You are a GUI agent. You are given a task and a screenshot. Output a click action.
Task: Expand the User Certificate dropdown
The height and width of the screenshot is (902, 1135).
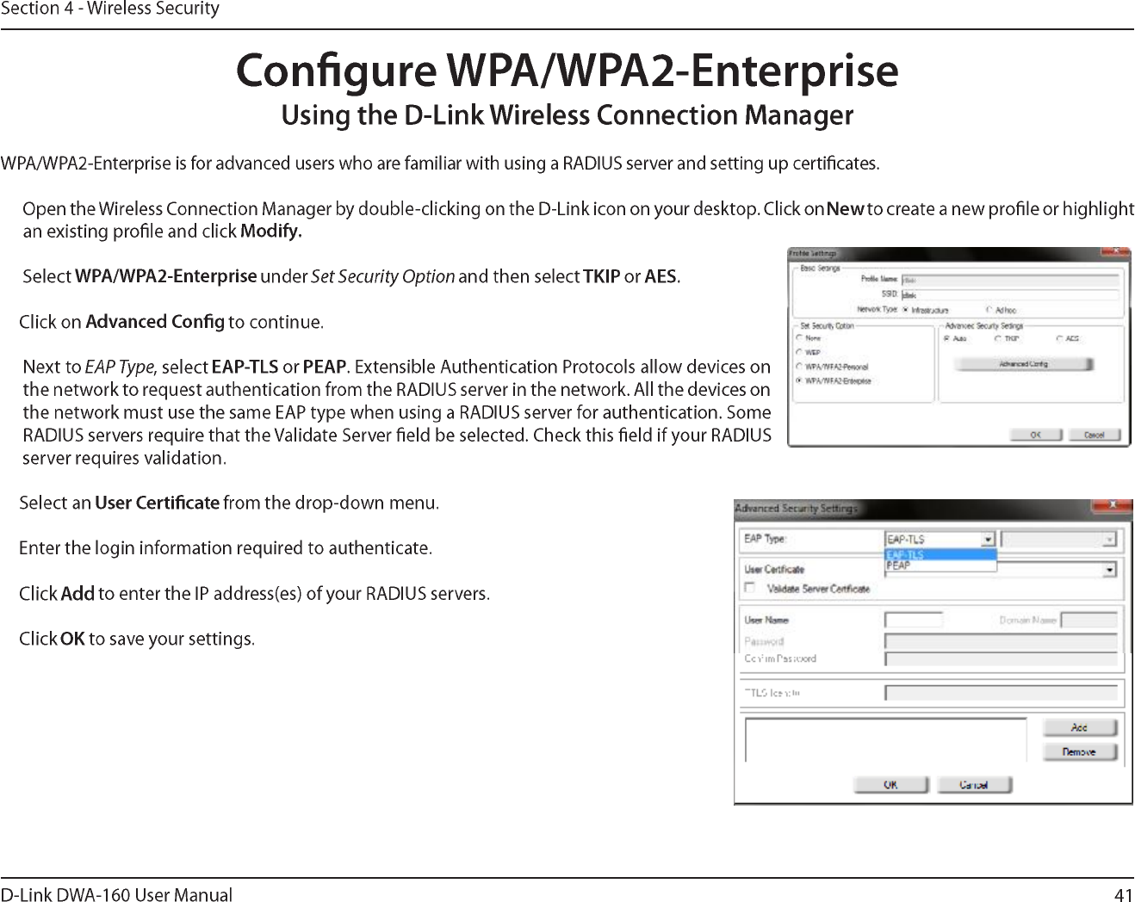pyautogui.click(x=1110, y=570)
